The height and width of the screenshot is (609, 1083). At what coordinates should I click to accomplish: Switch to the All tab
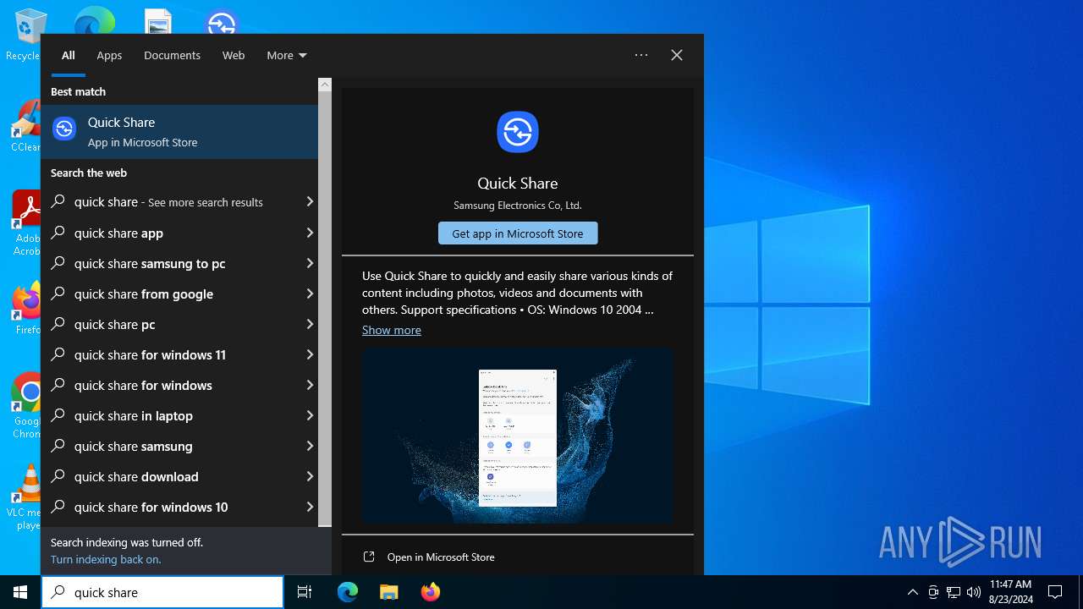[x=69, y=55]
